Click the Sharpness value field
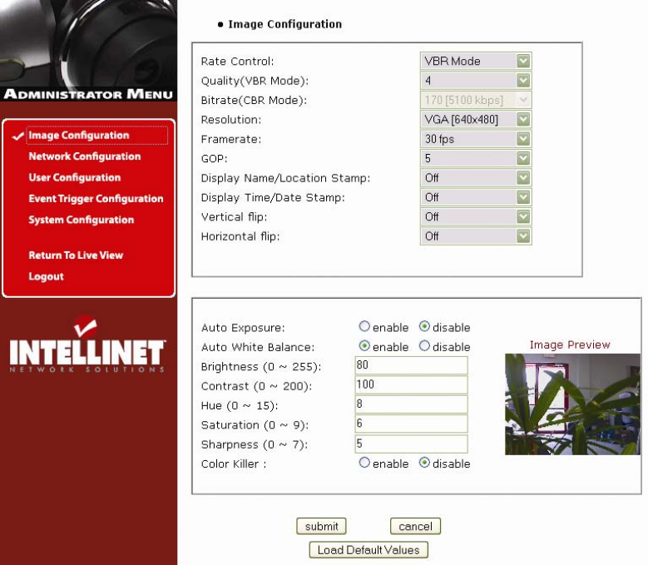Screen dimensions: 648x565 point(411,444)
